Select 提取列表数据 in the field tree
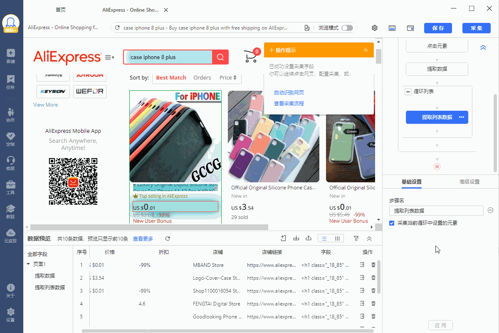The image size is (499, 333). pos(50,287)
